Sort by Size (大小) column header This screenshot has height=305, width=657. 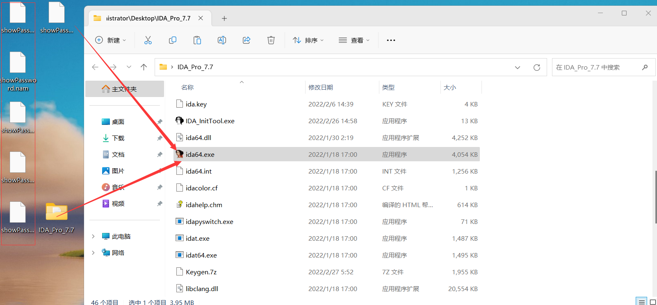coord(450,87)
